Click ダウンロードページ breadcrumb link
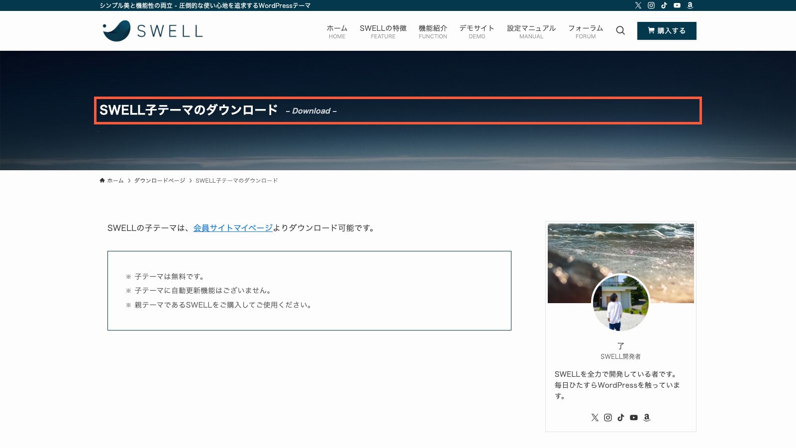 (x=160, y=181)
